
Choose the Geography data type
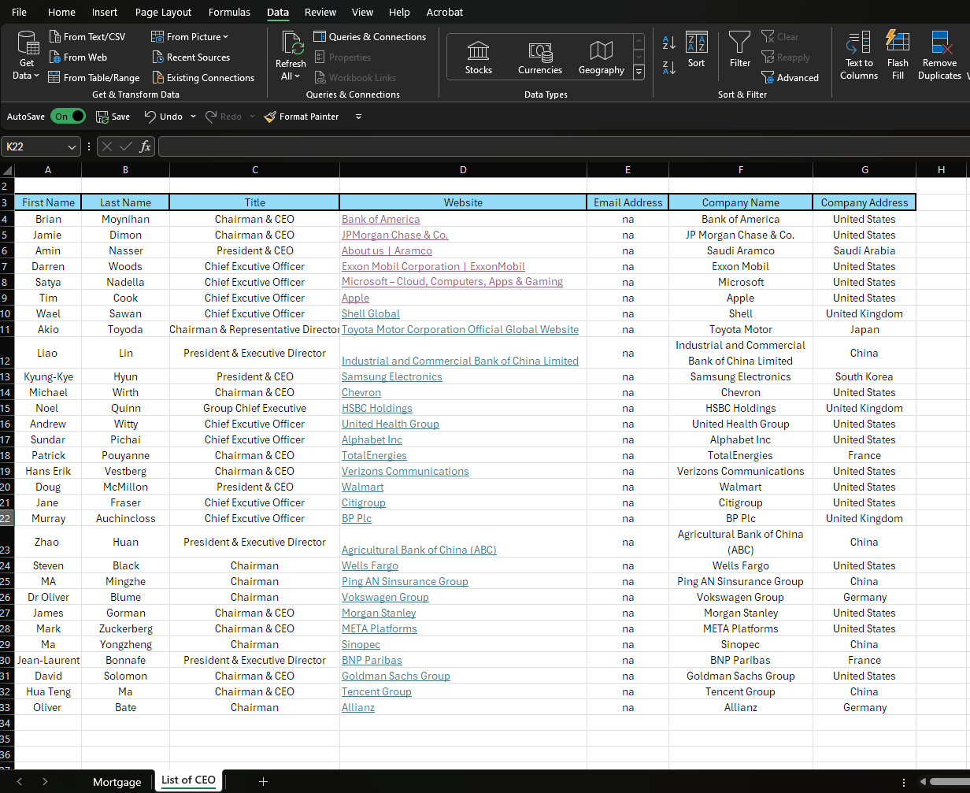[601, 57]
